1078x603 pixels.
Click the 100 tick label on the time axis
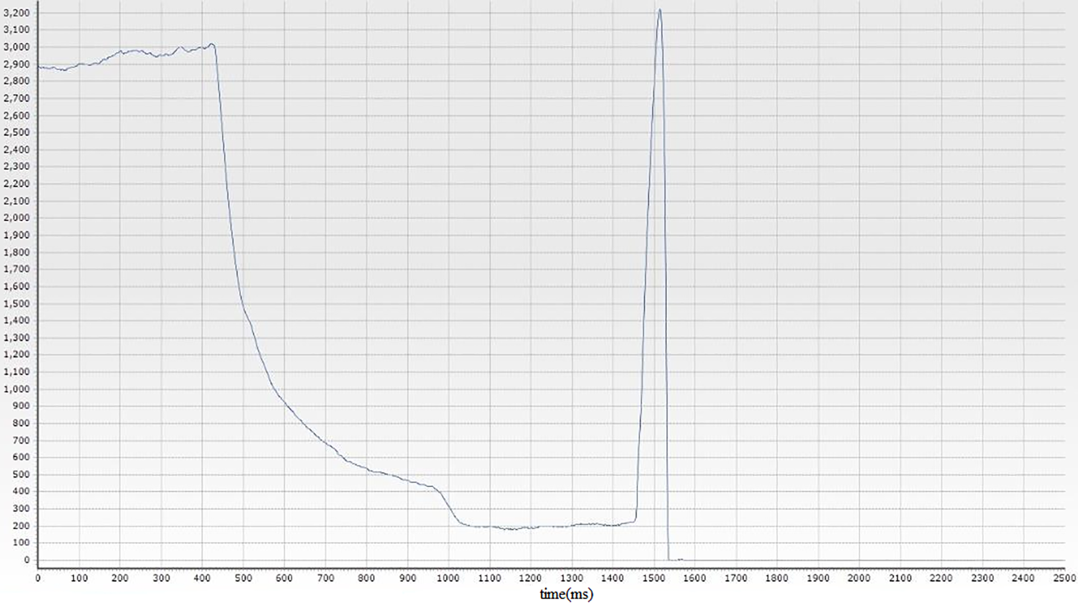tap(79, 578)
